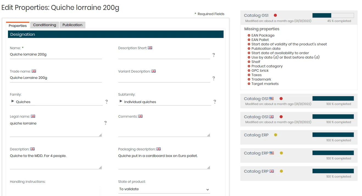Click UK flag icon beside Description label
This screenshot has height=196, width=362.
[32, 149]
